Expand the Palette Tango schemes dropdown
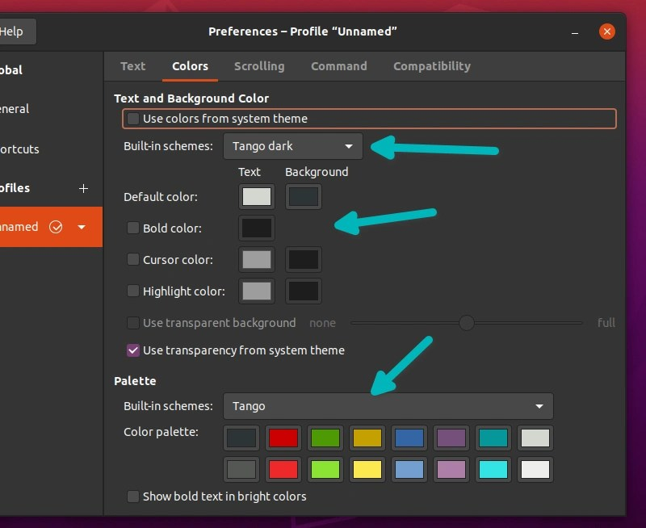The image size is (646, 528). pyautogui.click(x=388, y=406)
